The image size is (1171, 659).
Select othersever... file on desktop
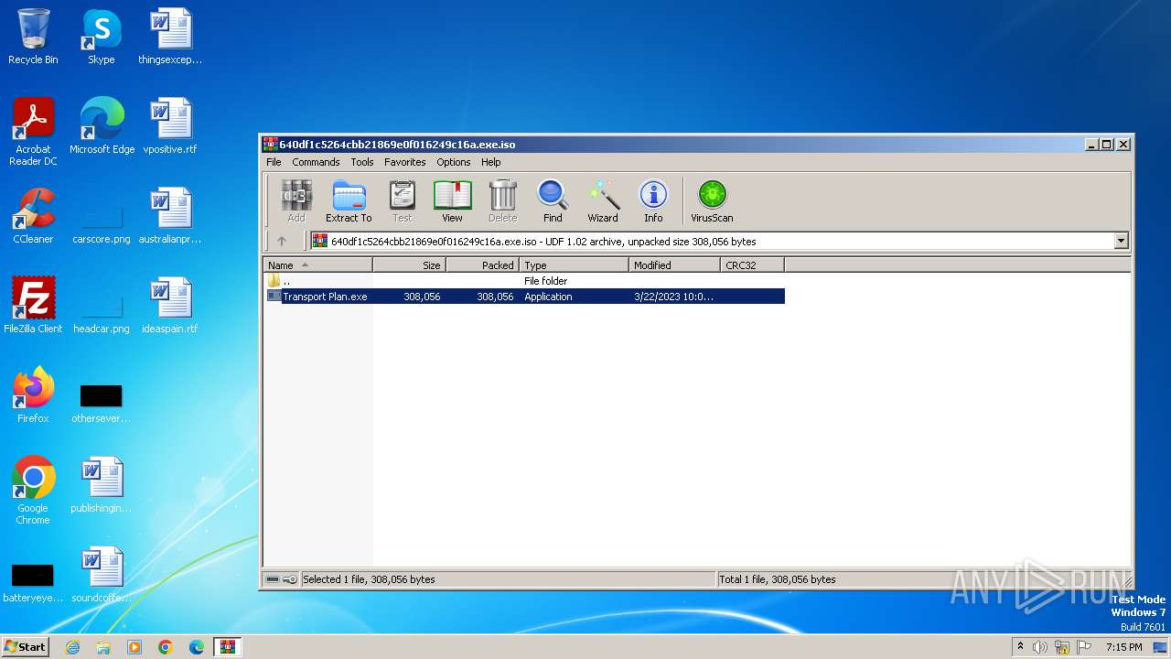point(102,405)
